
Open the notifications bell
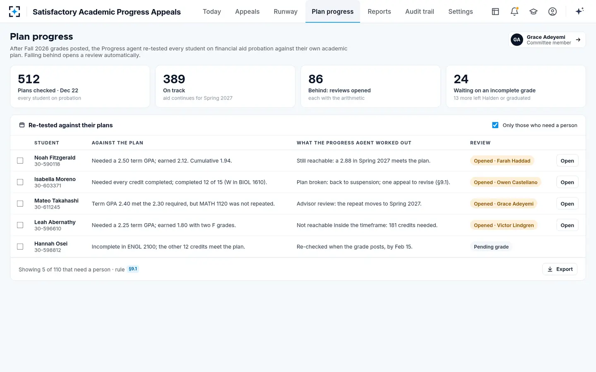[514, 12]
